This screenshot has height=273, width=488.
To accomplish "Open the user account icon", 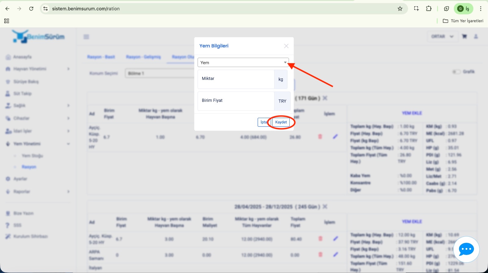I will (x=476, y=36).
